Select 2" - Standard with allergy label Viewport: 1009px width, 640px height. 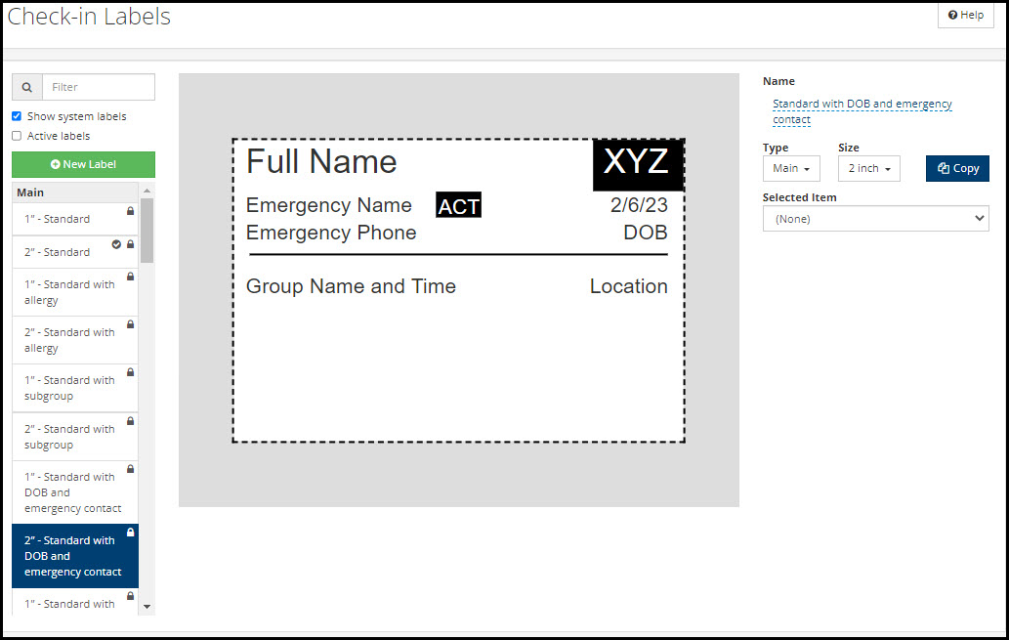pos(75,340)
